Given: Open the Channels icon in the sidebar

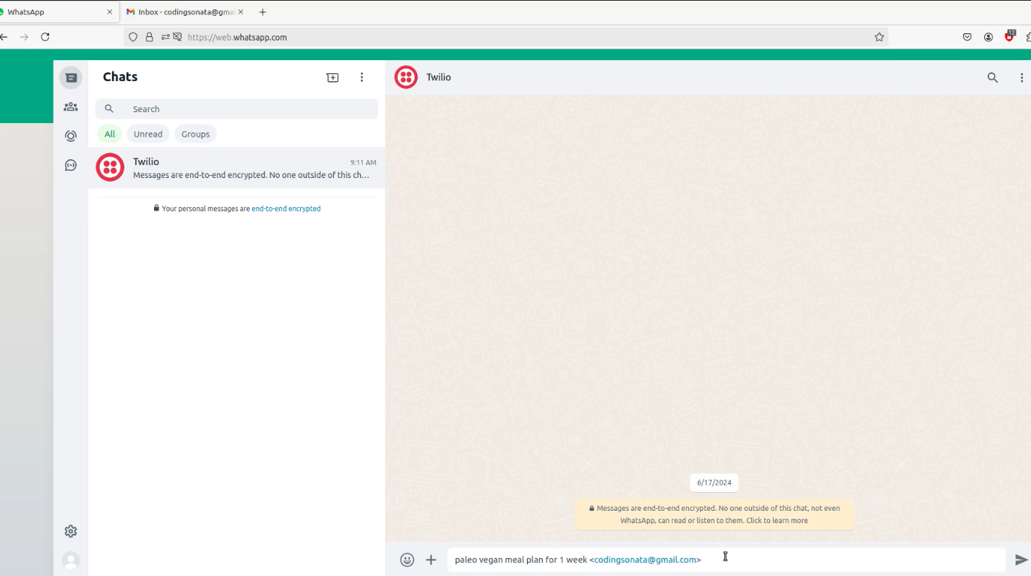Looking at the screenshot, I should 70,165.
